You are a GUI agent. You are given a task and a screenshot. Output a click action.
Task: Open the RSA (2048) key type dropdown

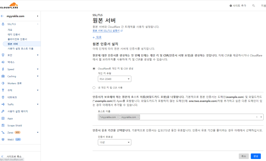[114, 79]
